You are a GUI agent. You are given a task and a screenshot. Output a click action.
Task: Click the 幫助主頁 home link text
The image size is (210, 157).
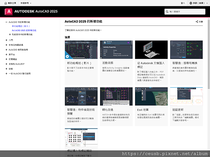(12, 3)
